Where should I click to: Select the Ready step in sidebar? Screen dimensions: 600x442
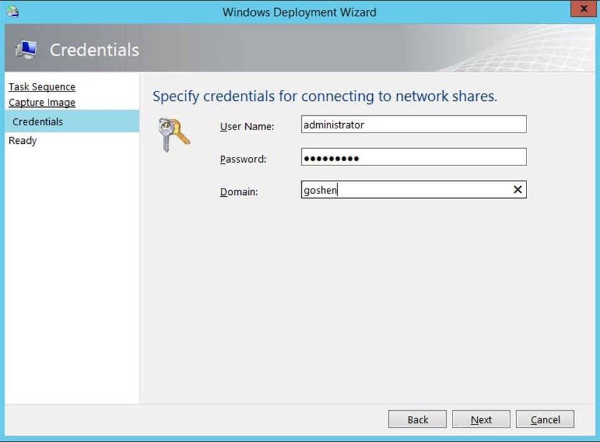coord(22,141)
